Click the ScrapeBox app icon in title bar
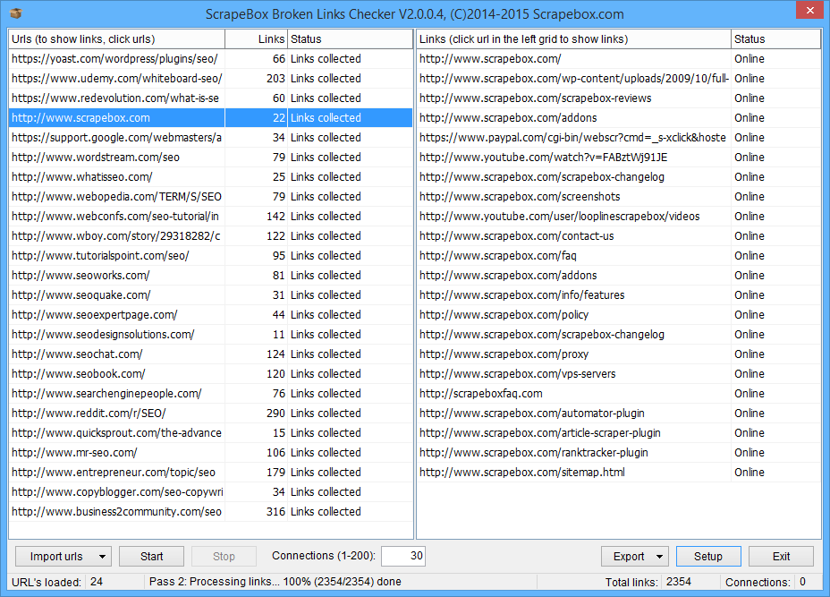This screenshot has width=830, height=597. [16, 13]
